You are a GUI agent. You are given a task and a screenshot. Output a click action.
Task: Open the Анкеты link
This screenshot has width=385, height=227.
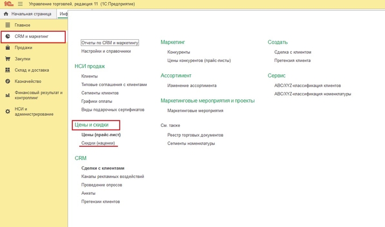point(88,193)
